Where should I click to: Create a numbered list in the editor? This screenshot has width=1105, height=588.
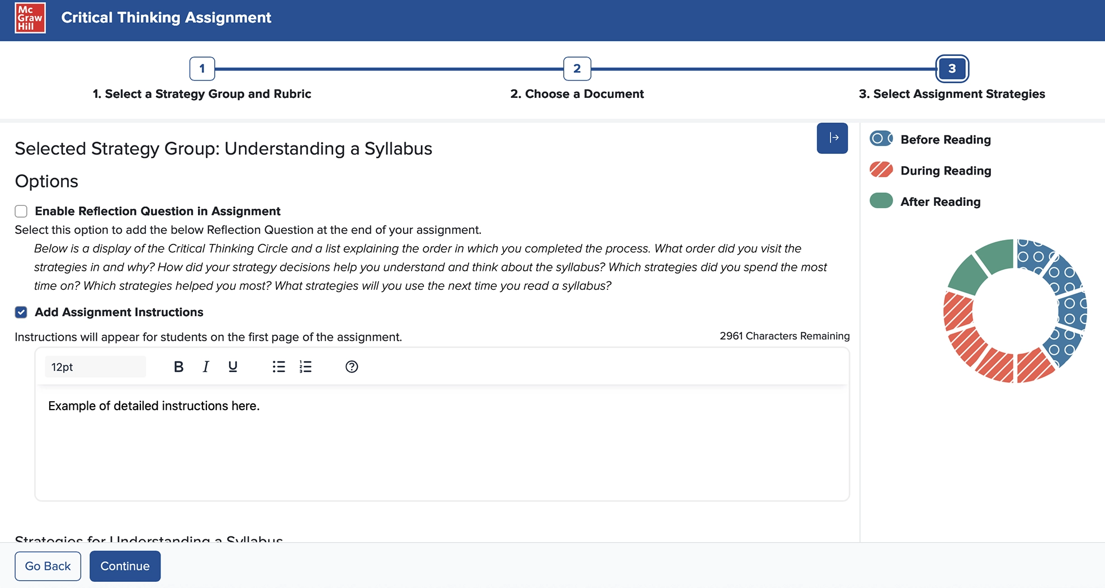pyautogui.click(x=305, y=366)
